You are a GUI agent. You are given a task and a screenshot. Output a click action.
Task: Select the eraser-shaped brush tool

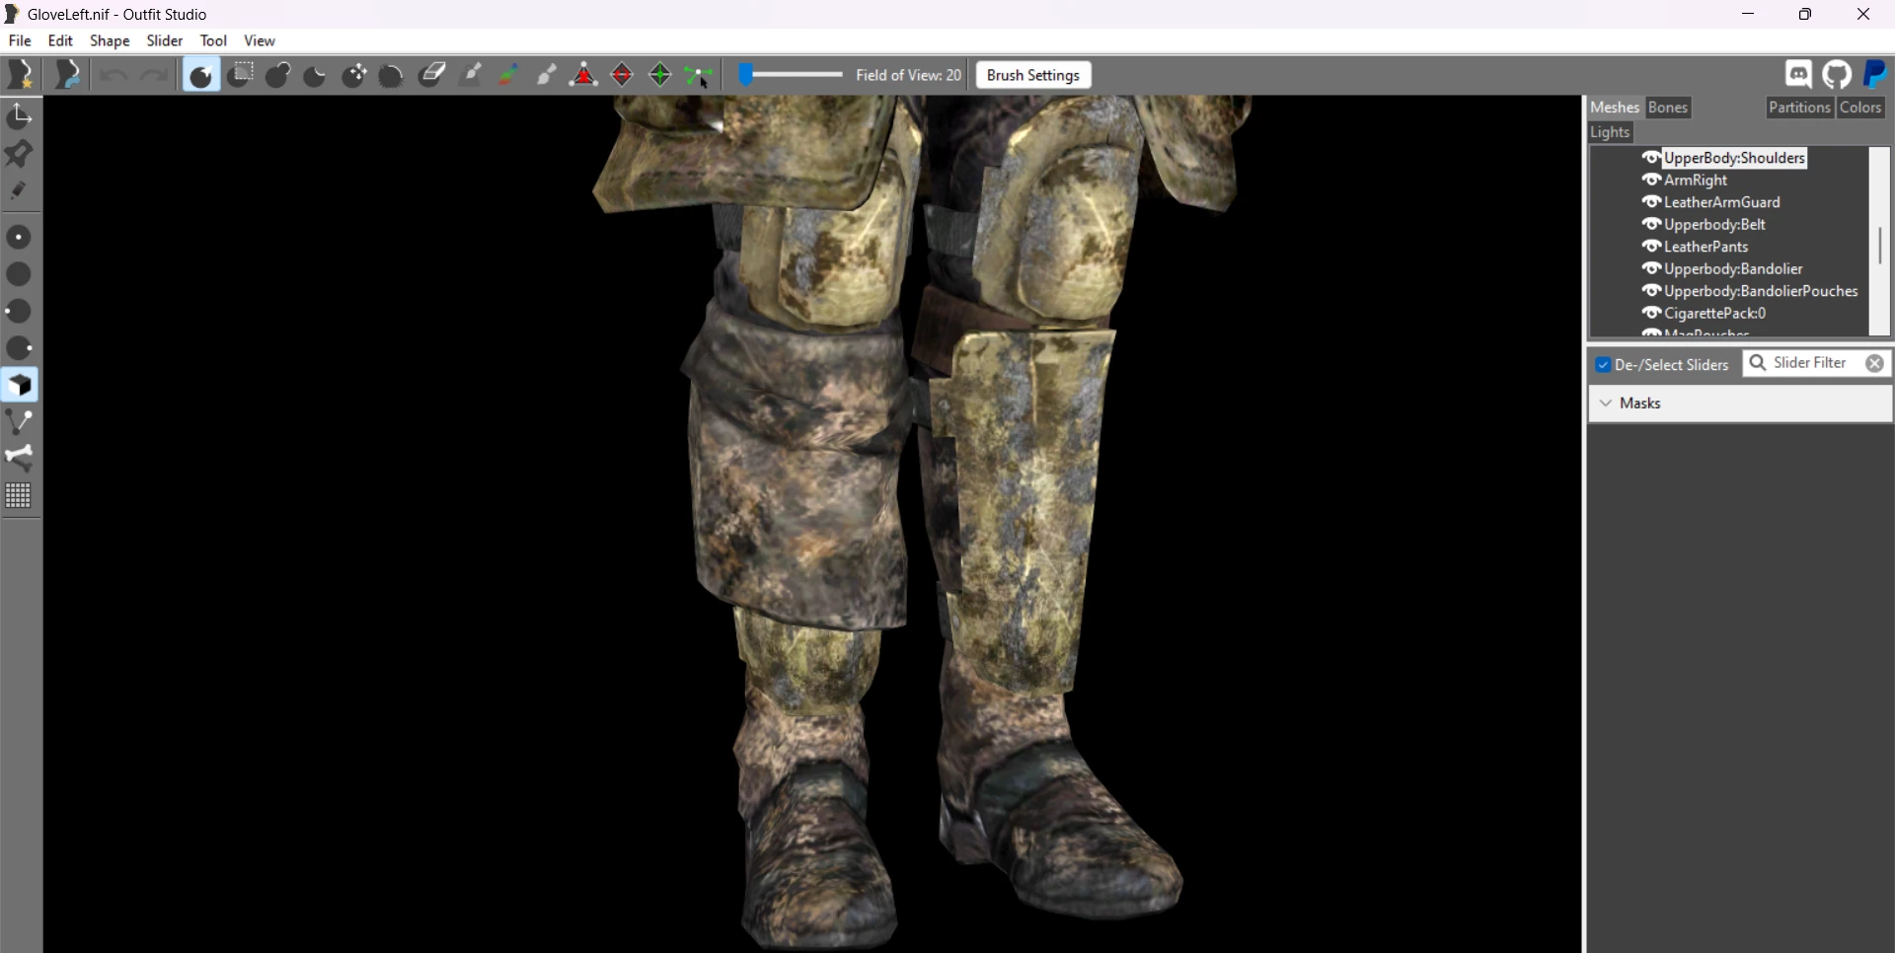pyautogui.click(x=431, y=75)
